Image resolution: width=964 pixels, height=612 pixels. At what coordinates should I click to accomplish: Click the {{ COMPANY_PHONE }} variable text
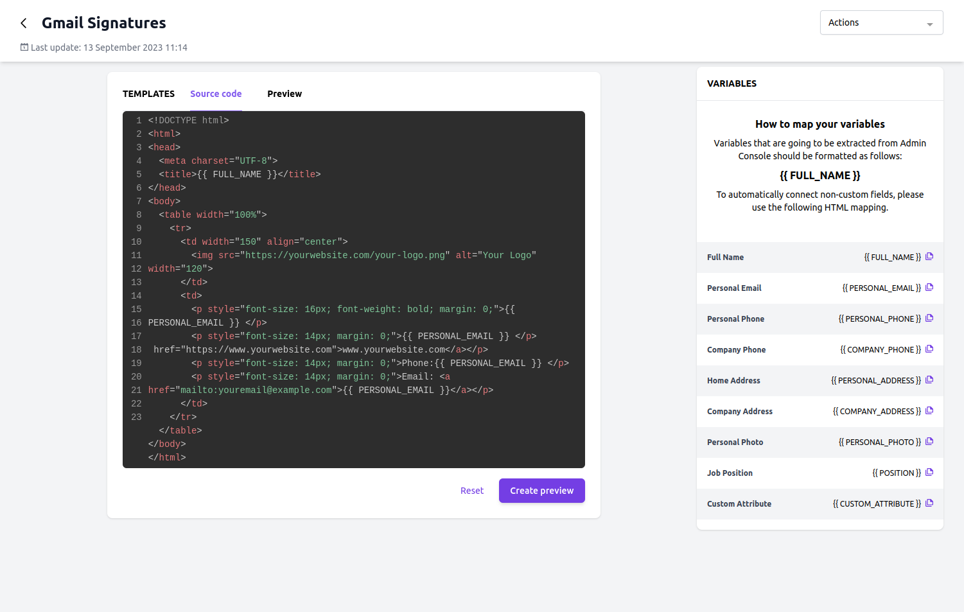click(881, 350)
